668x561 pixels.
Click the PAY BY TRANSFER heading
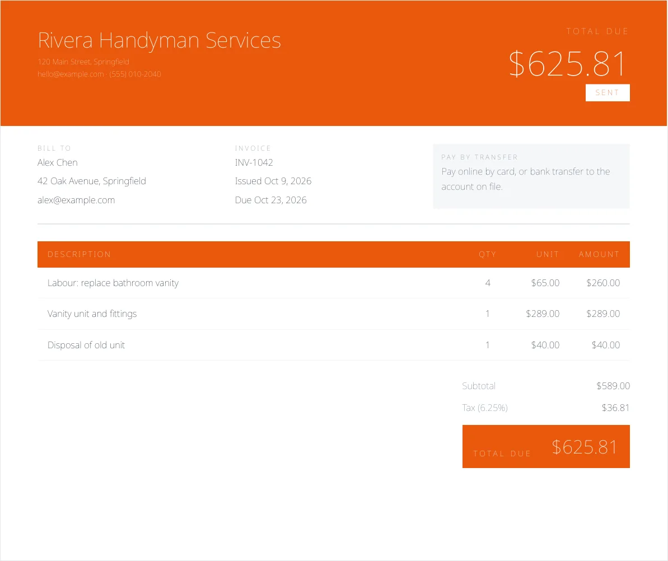click(479, 157)
